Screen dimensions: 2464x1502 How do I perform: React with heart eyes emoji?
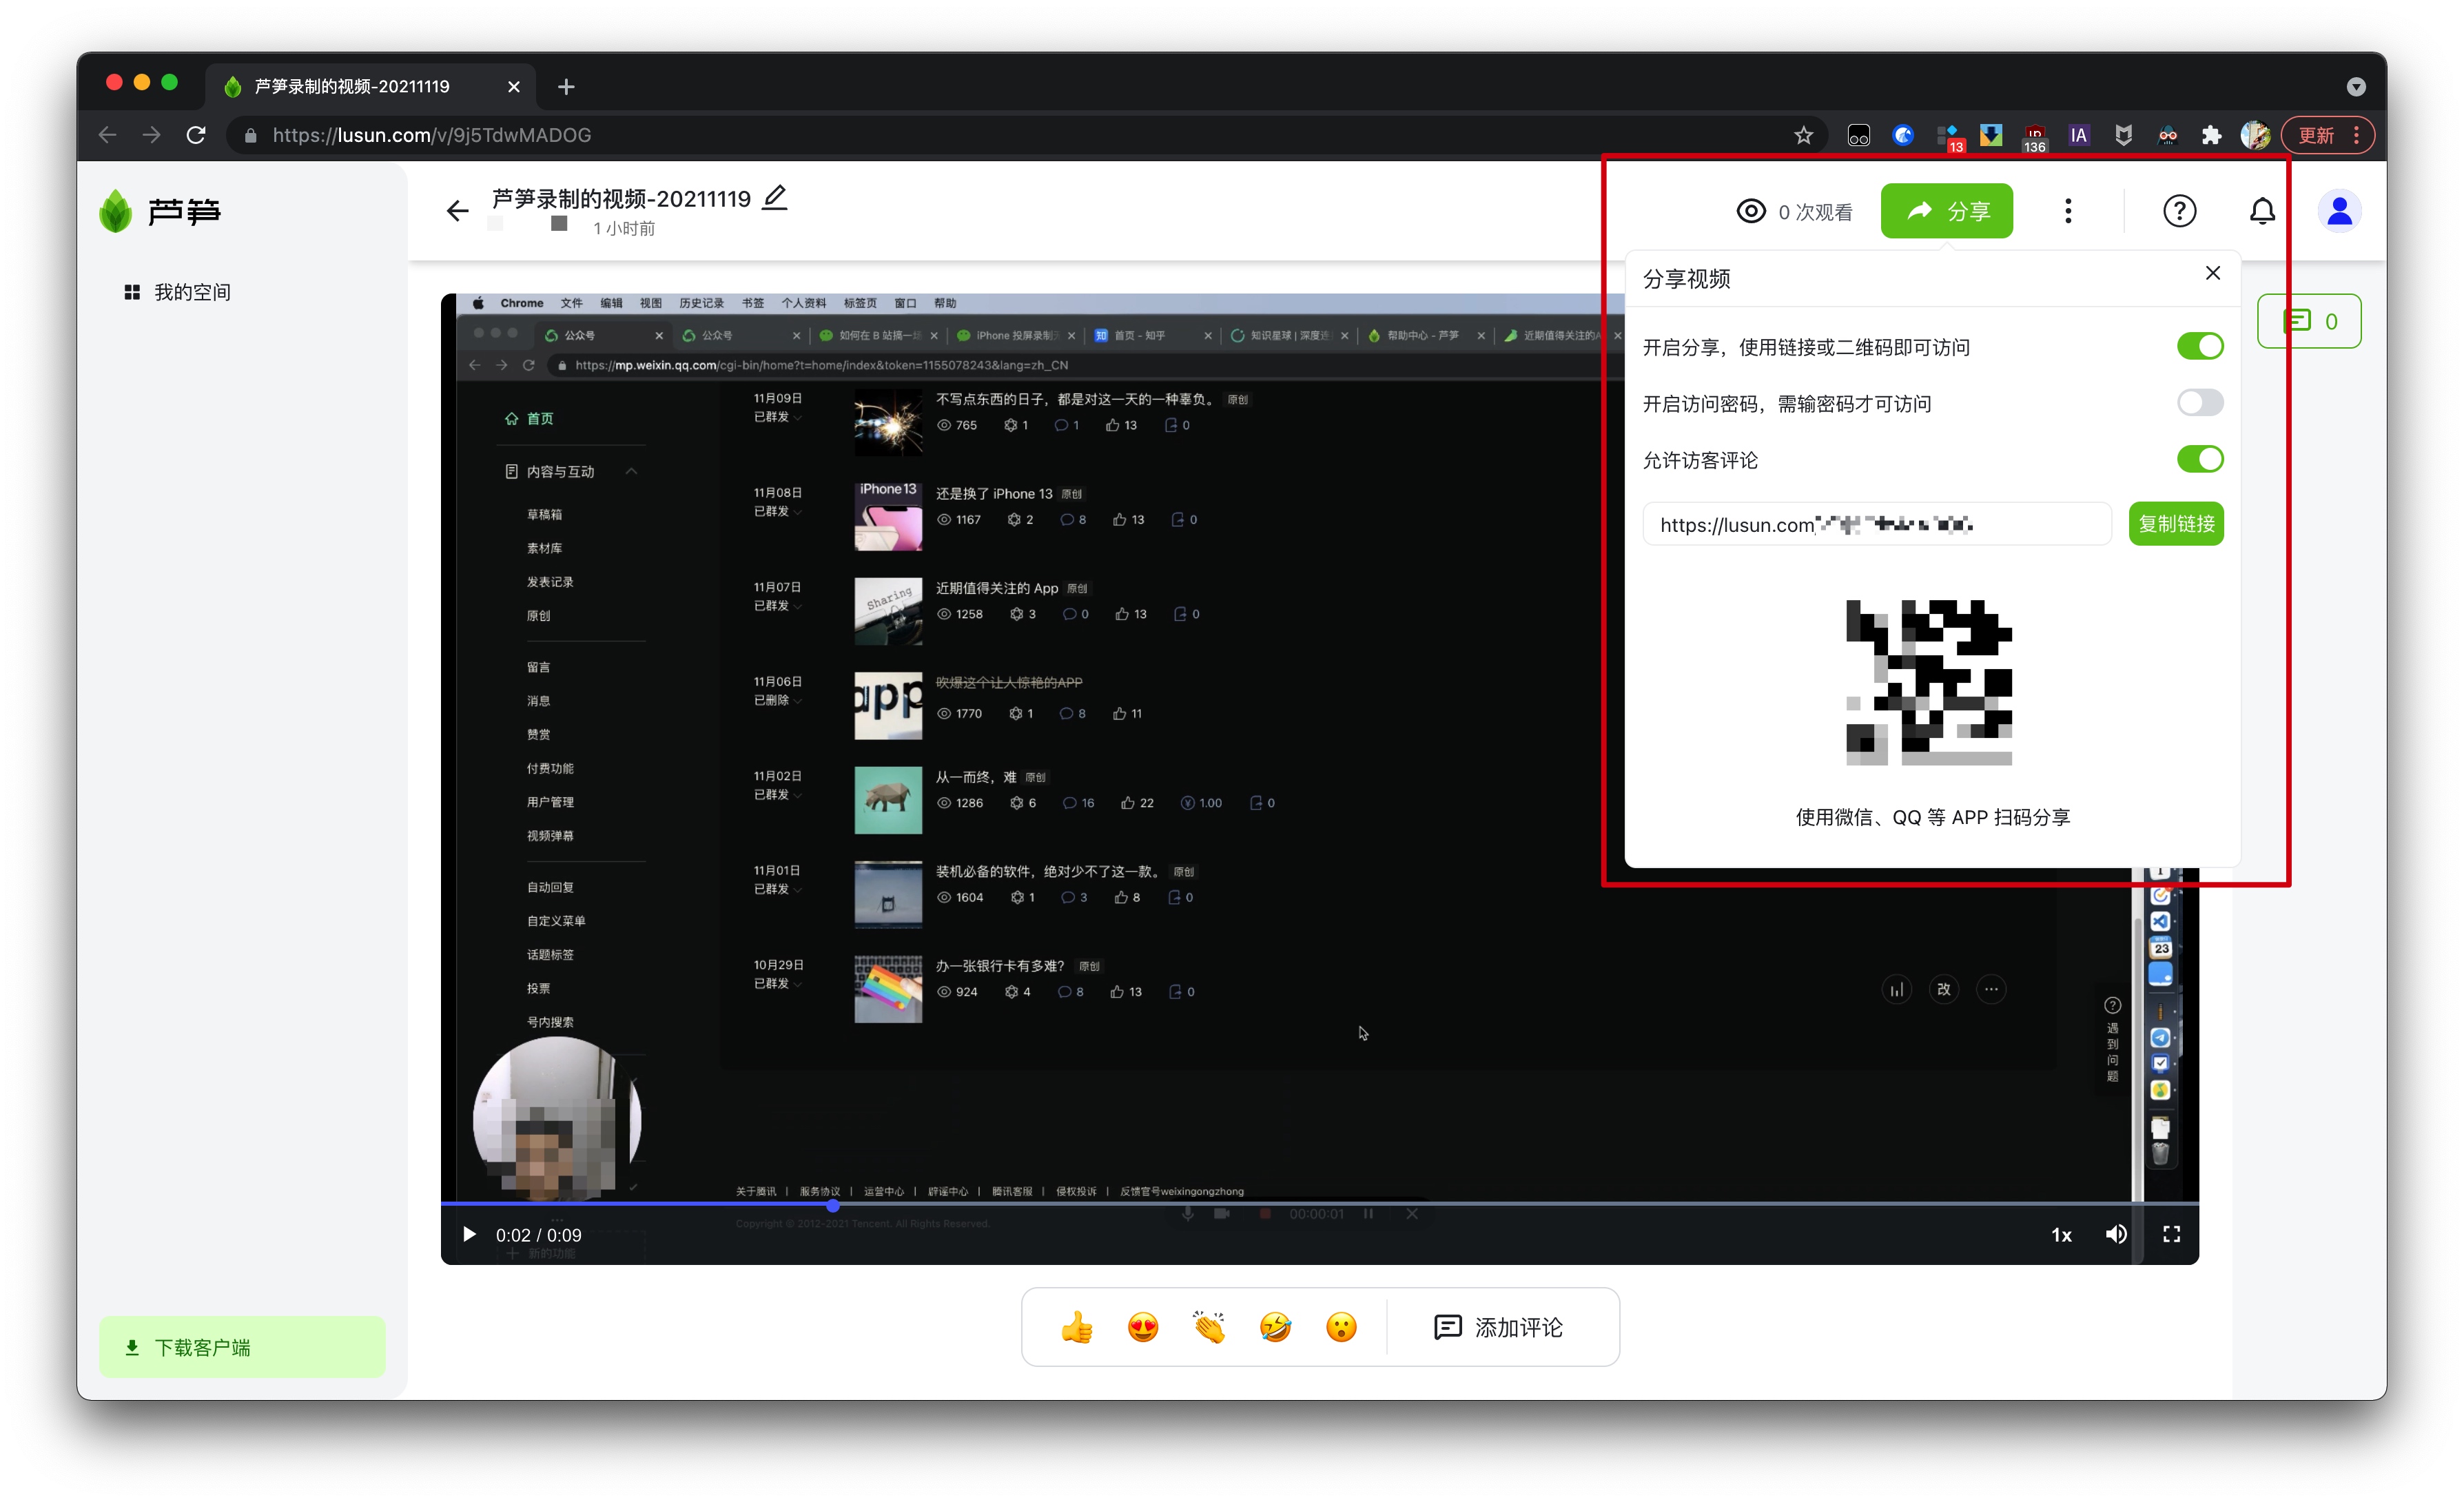point(1143,1327)
